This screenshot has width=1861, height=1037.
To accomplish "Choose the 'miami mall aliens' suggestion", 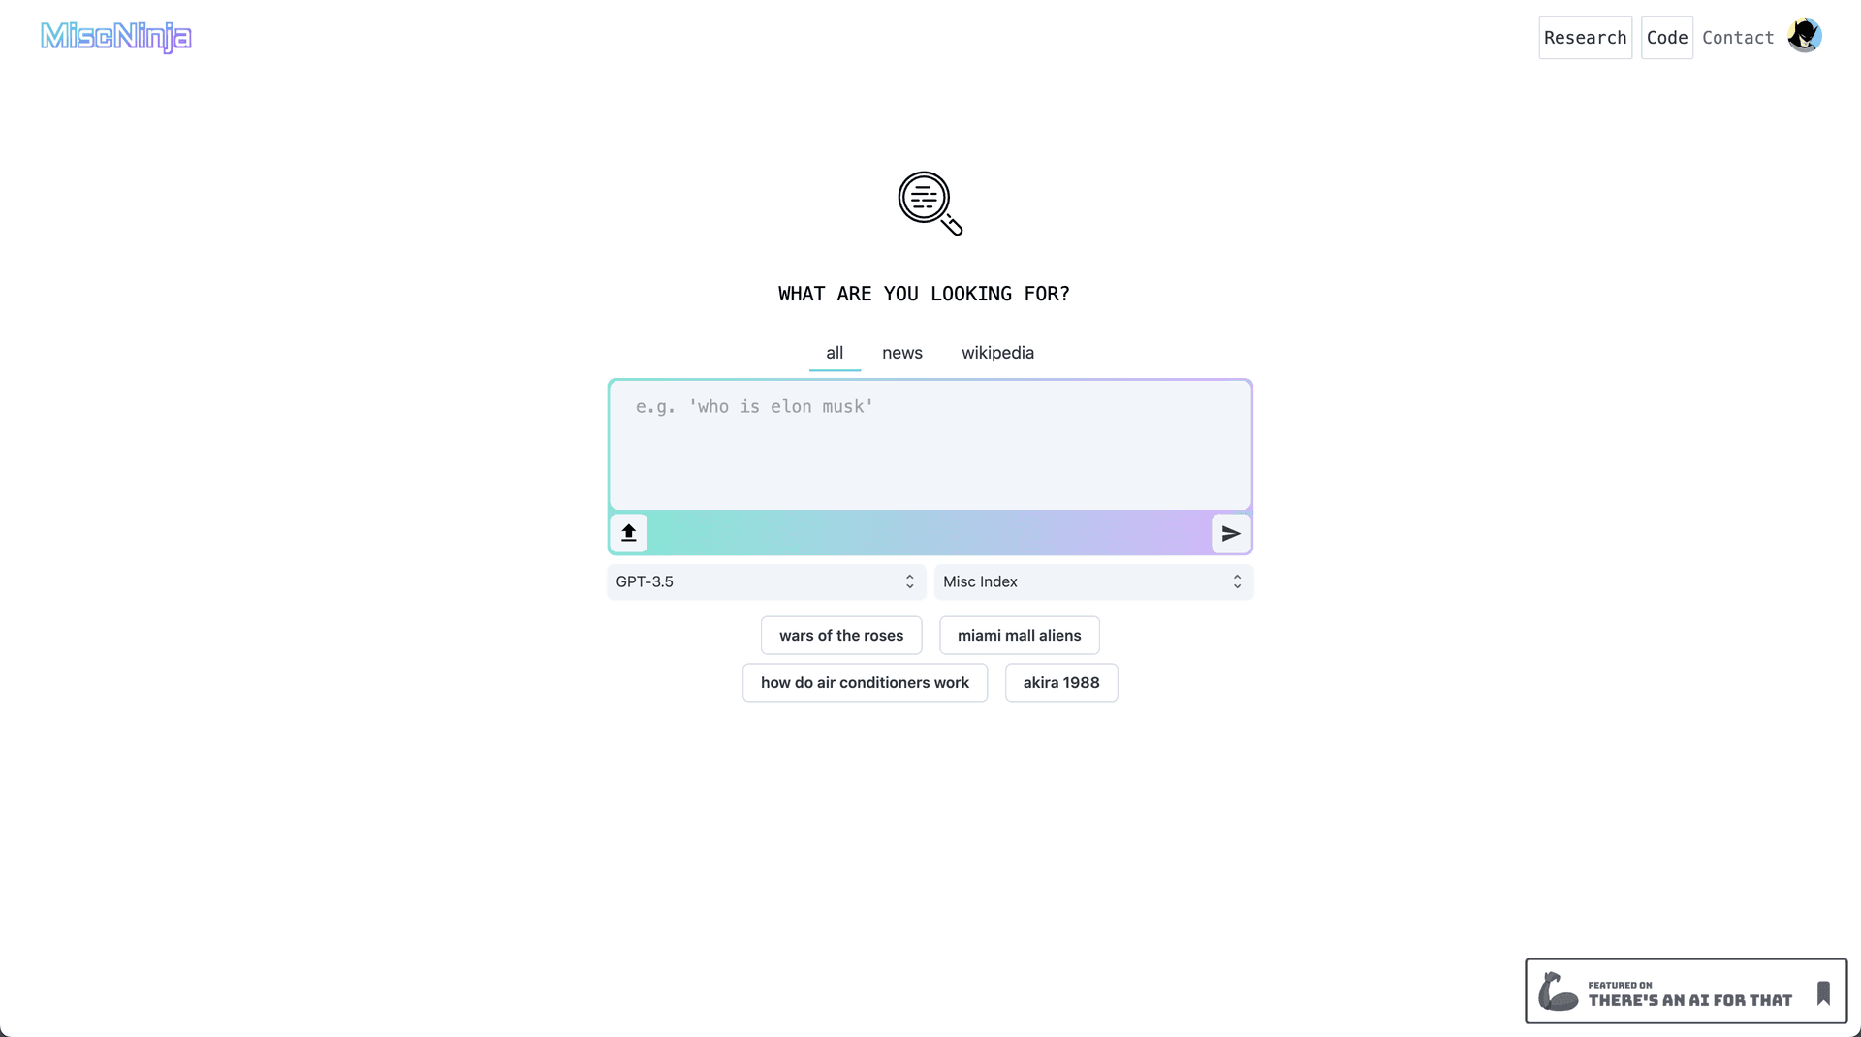I will 1020,636.
